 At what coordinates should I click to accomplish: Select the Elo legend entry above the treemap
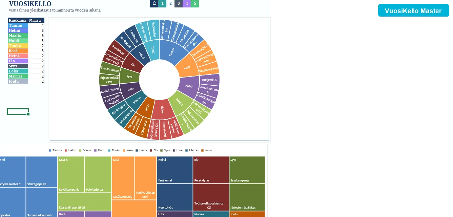point(155,150)
